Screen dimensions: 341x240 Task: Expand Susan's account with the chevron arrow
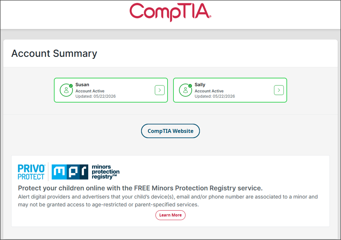click(x=160, y=90)
